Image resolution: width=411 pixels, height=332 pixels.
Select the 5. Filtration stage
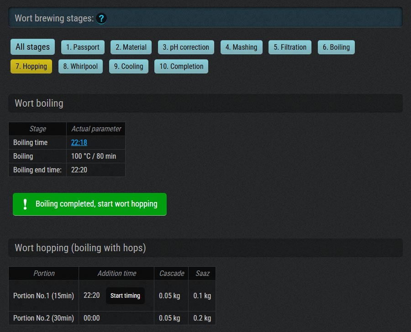click(290, 47)
